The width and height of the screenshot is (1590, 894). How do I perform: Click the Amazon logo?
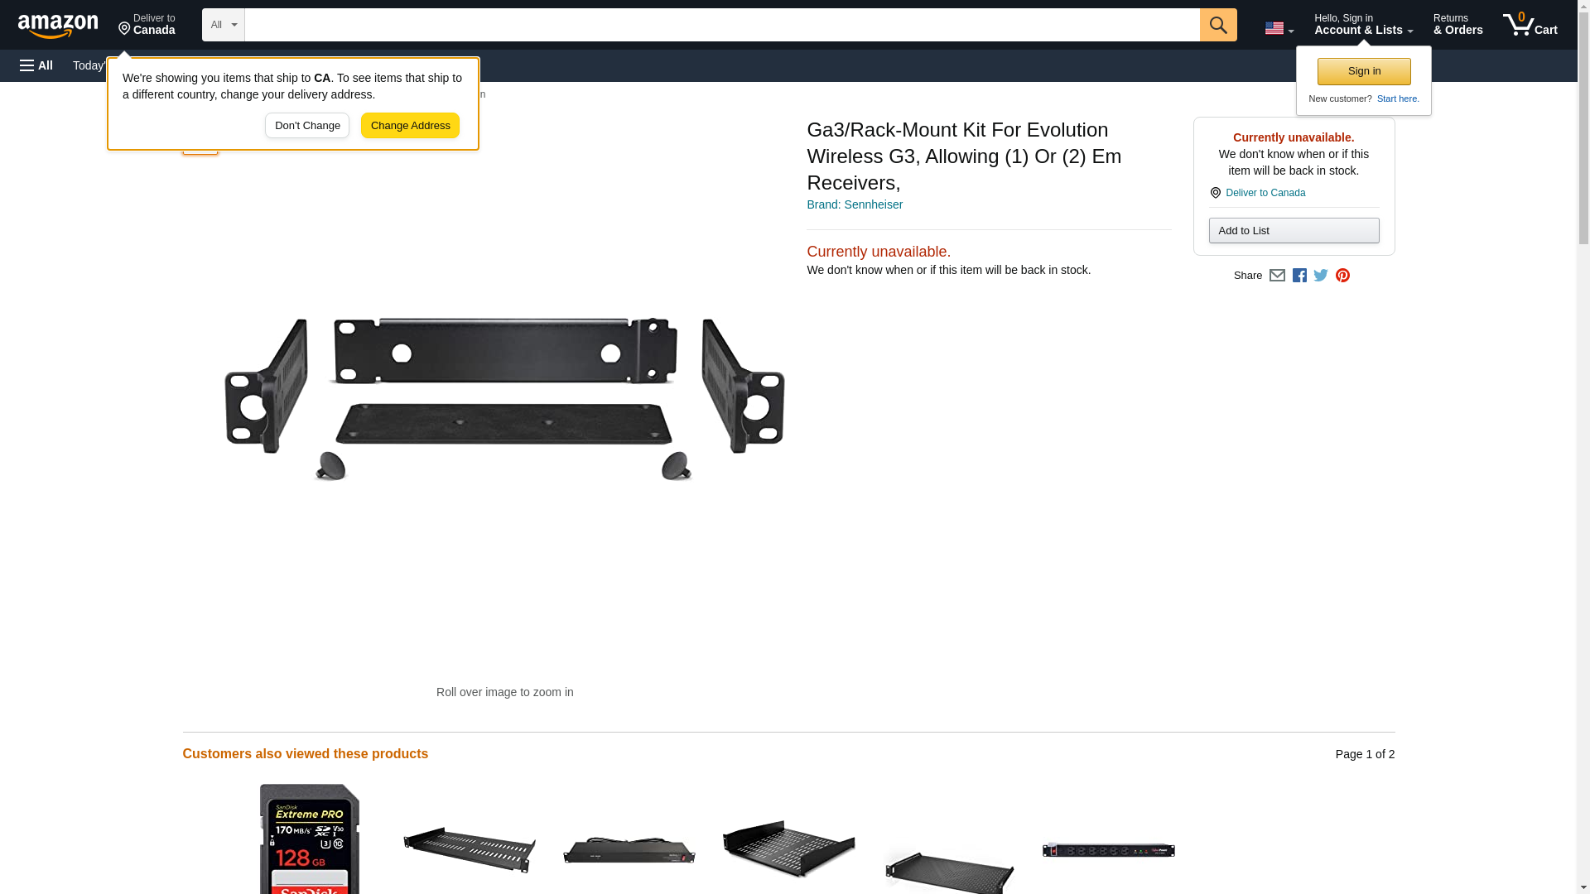[58, 26]
